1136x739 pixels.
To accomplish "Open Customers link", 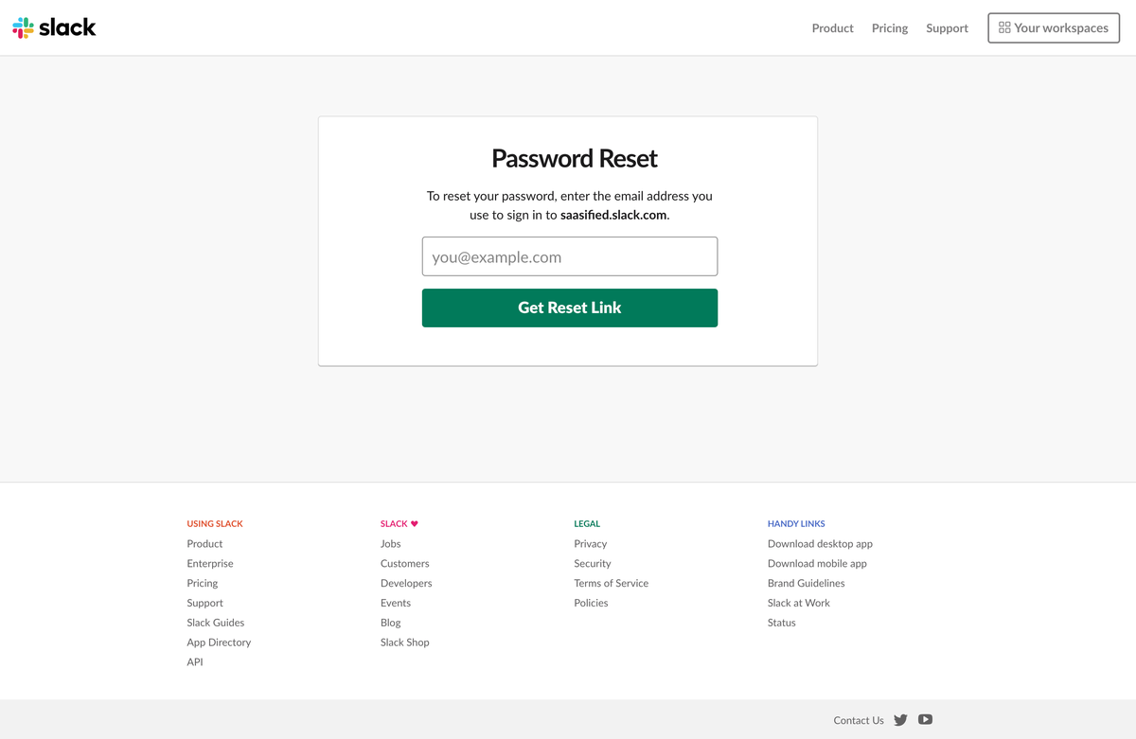I will (x=405, y=563).
